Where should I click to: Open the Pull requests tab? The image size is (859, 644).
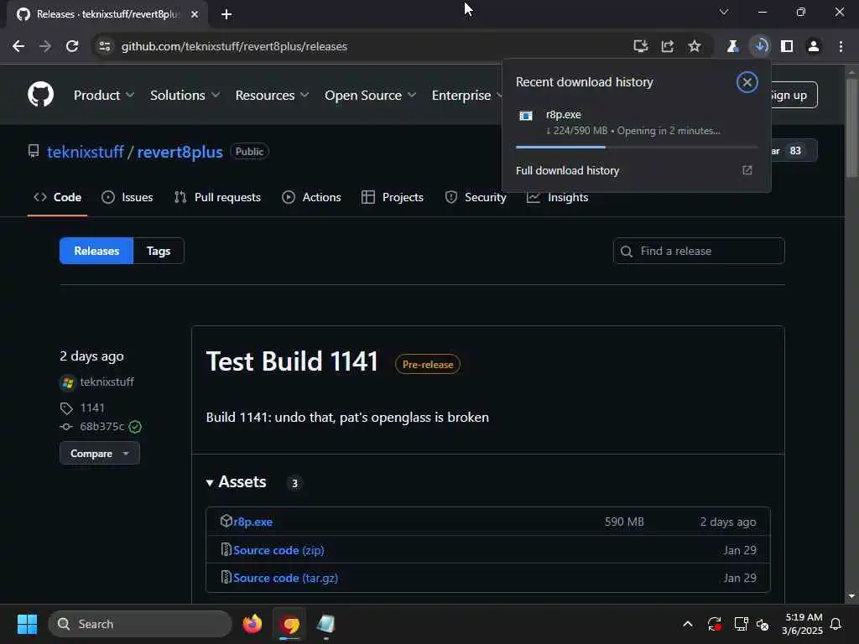click(x=217, y=197)
